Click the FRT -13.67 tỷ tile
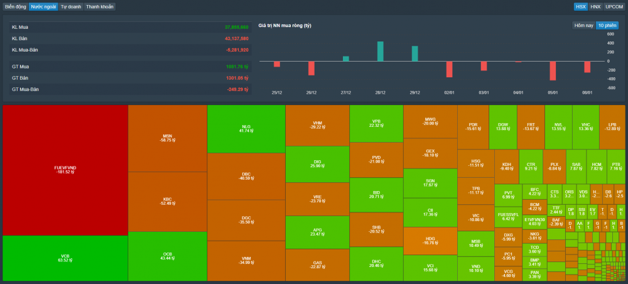The height and width of the screenshot is (284, 628). point(531,128)
